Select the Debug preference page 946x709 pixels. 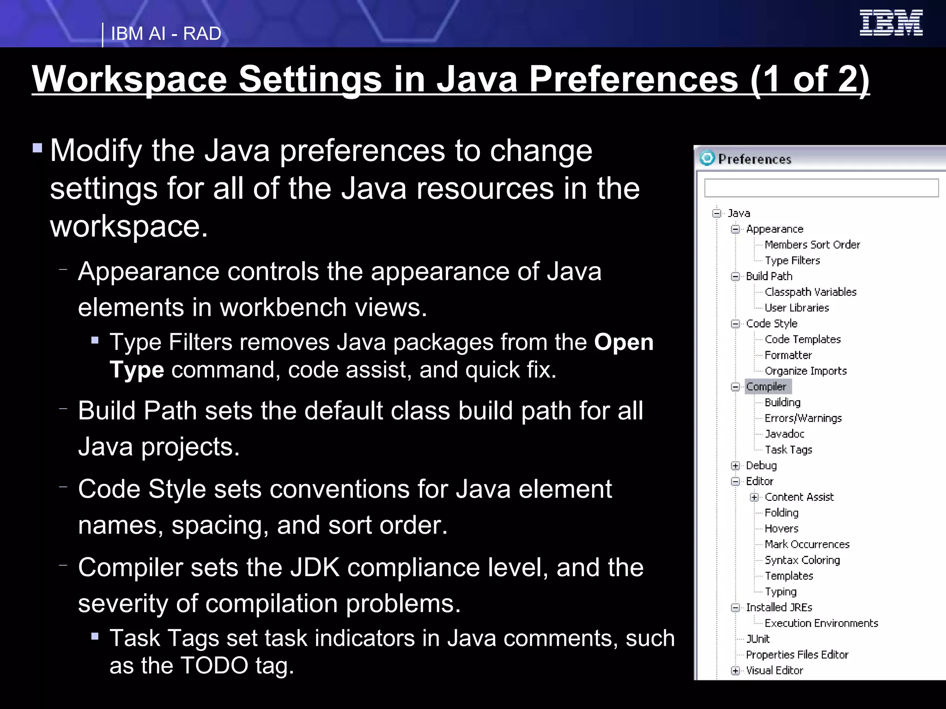click(x=761, y=465)
